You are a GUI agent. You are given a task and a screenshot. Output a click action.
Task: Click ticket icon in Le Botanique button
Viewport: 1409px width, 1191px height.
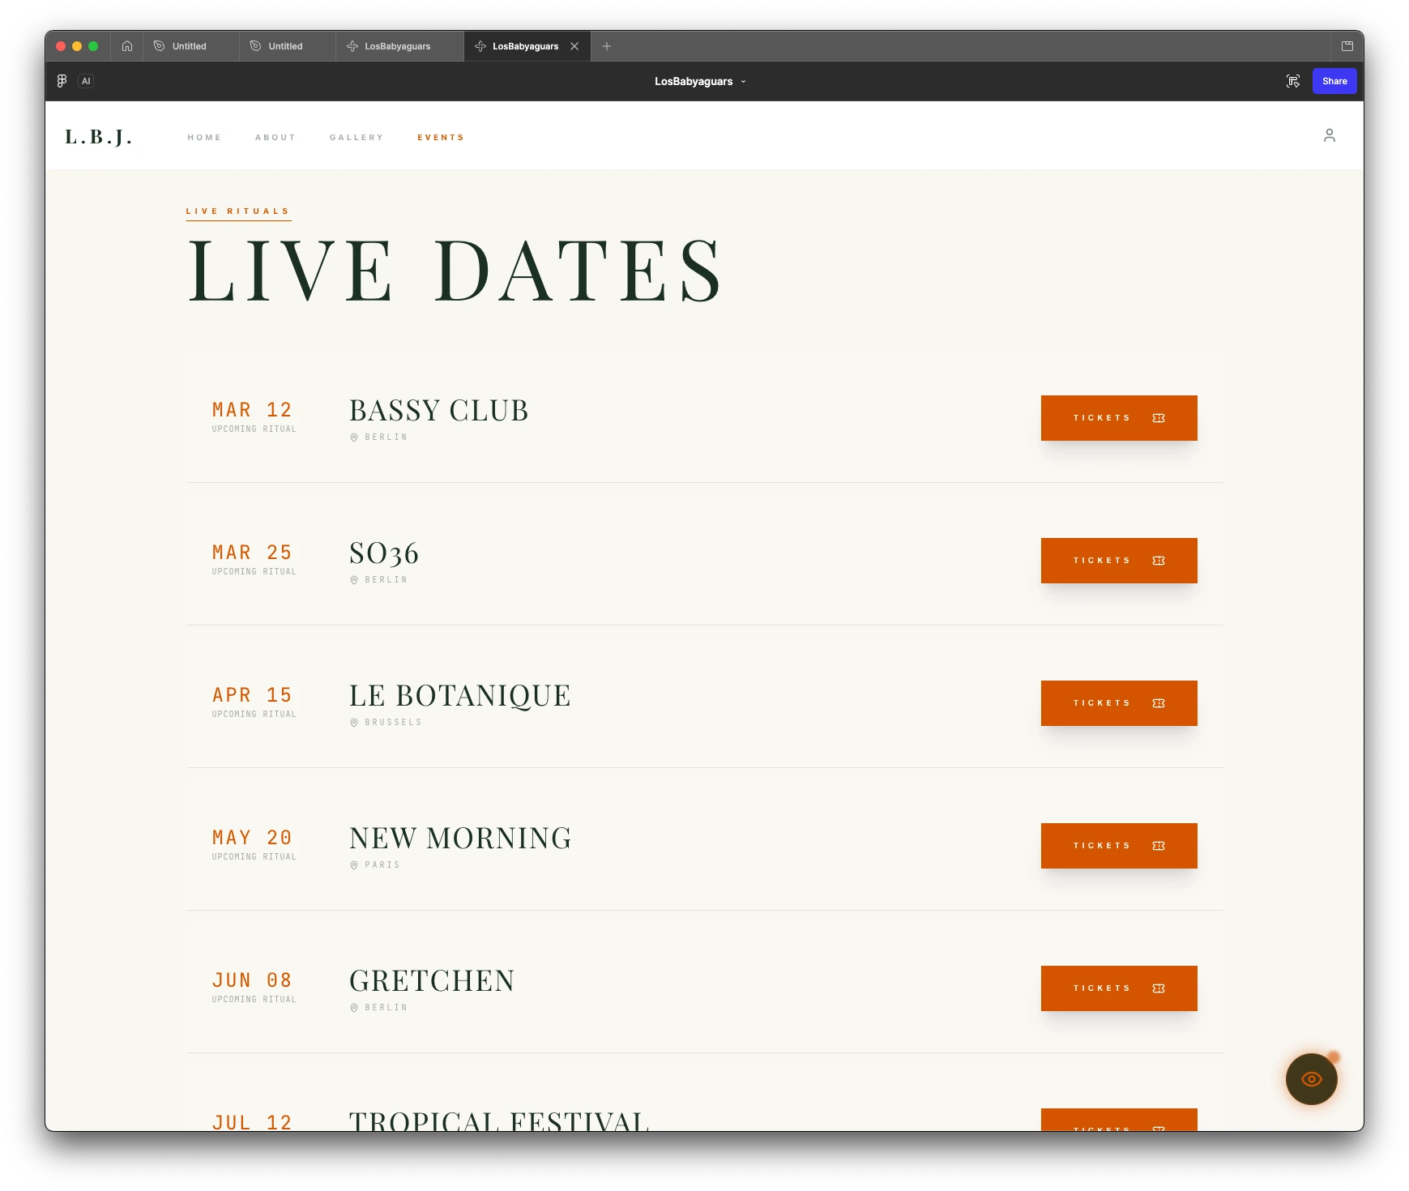click(1159, 703)
